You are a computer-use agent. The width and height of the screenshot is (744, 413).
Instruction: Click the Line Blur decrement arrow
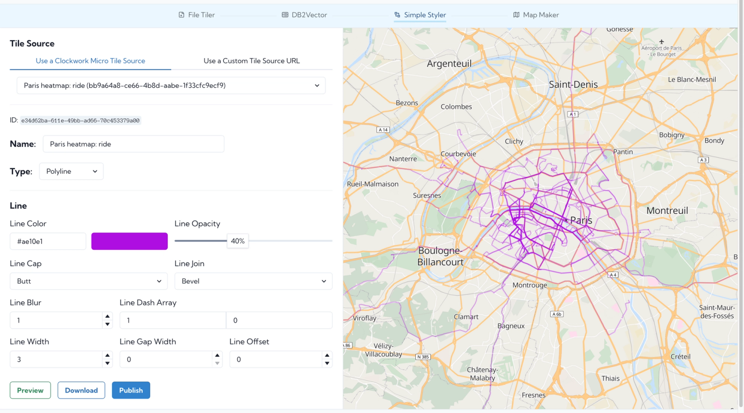[x=107, y=324]
